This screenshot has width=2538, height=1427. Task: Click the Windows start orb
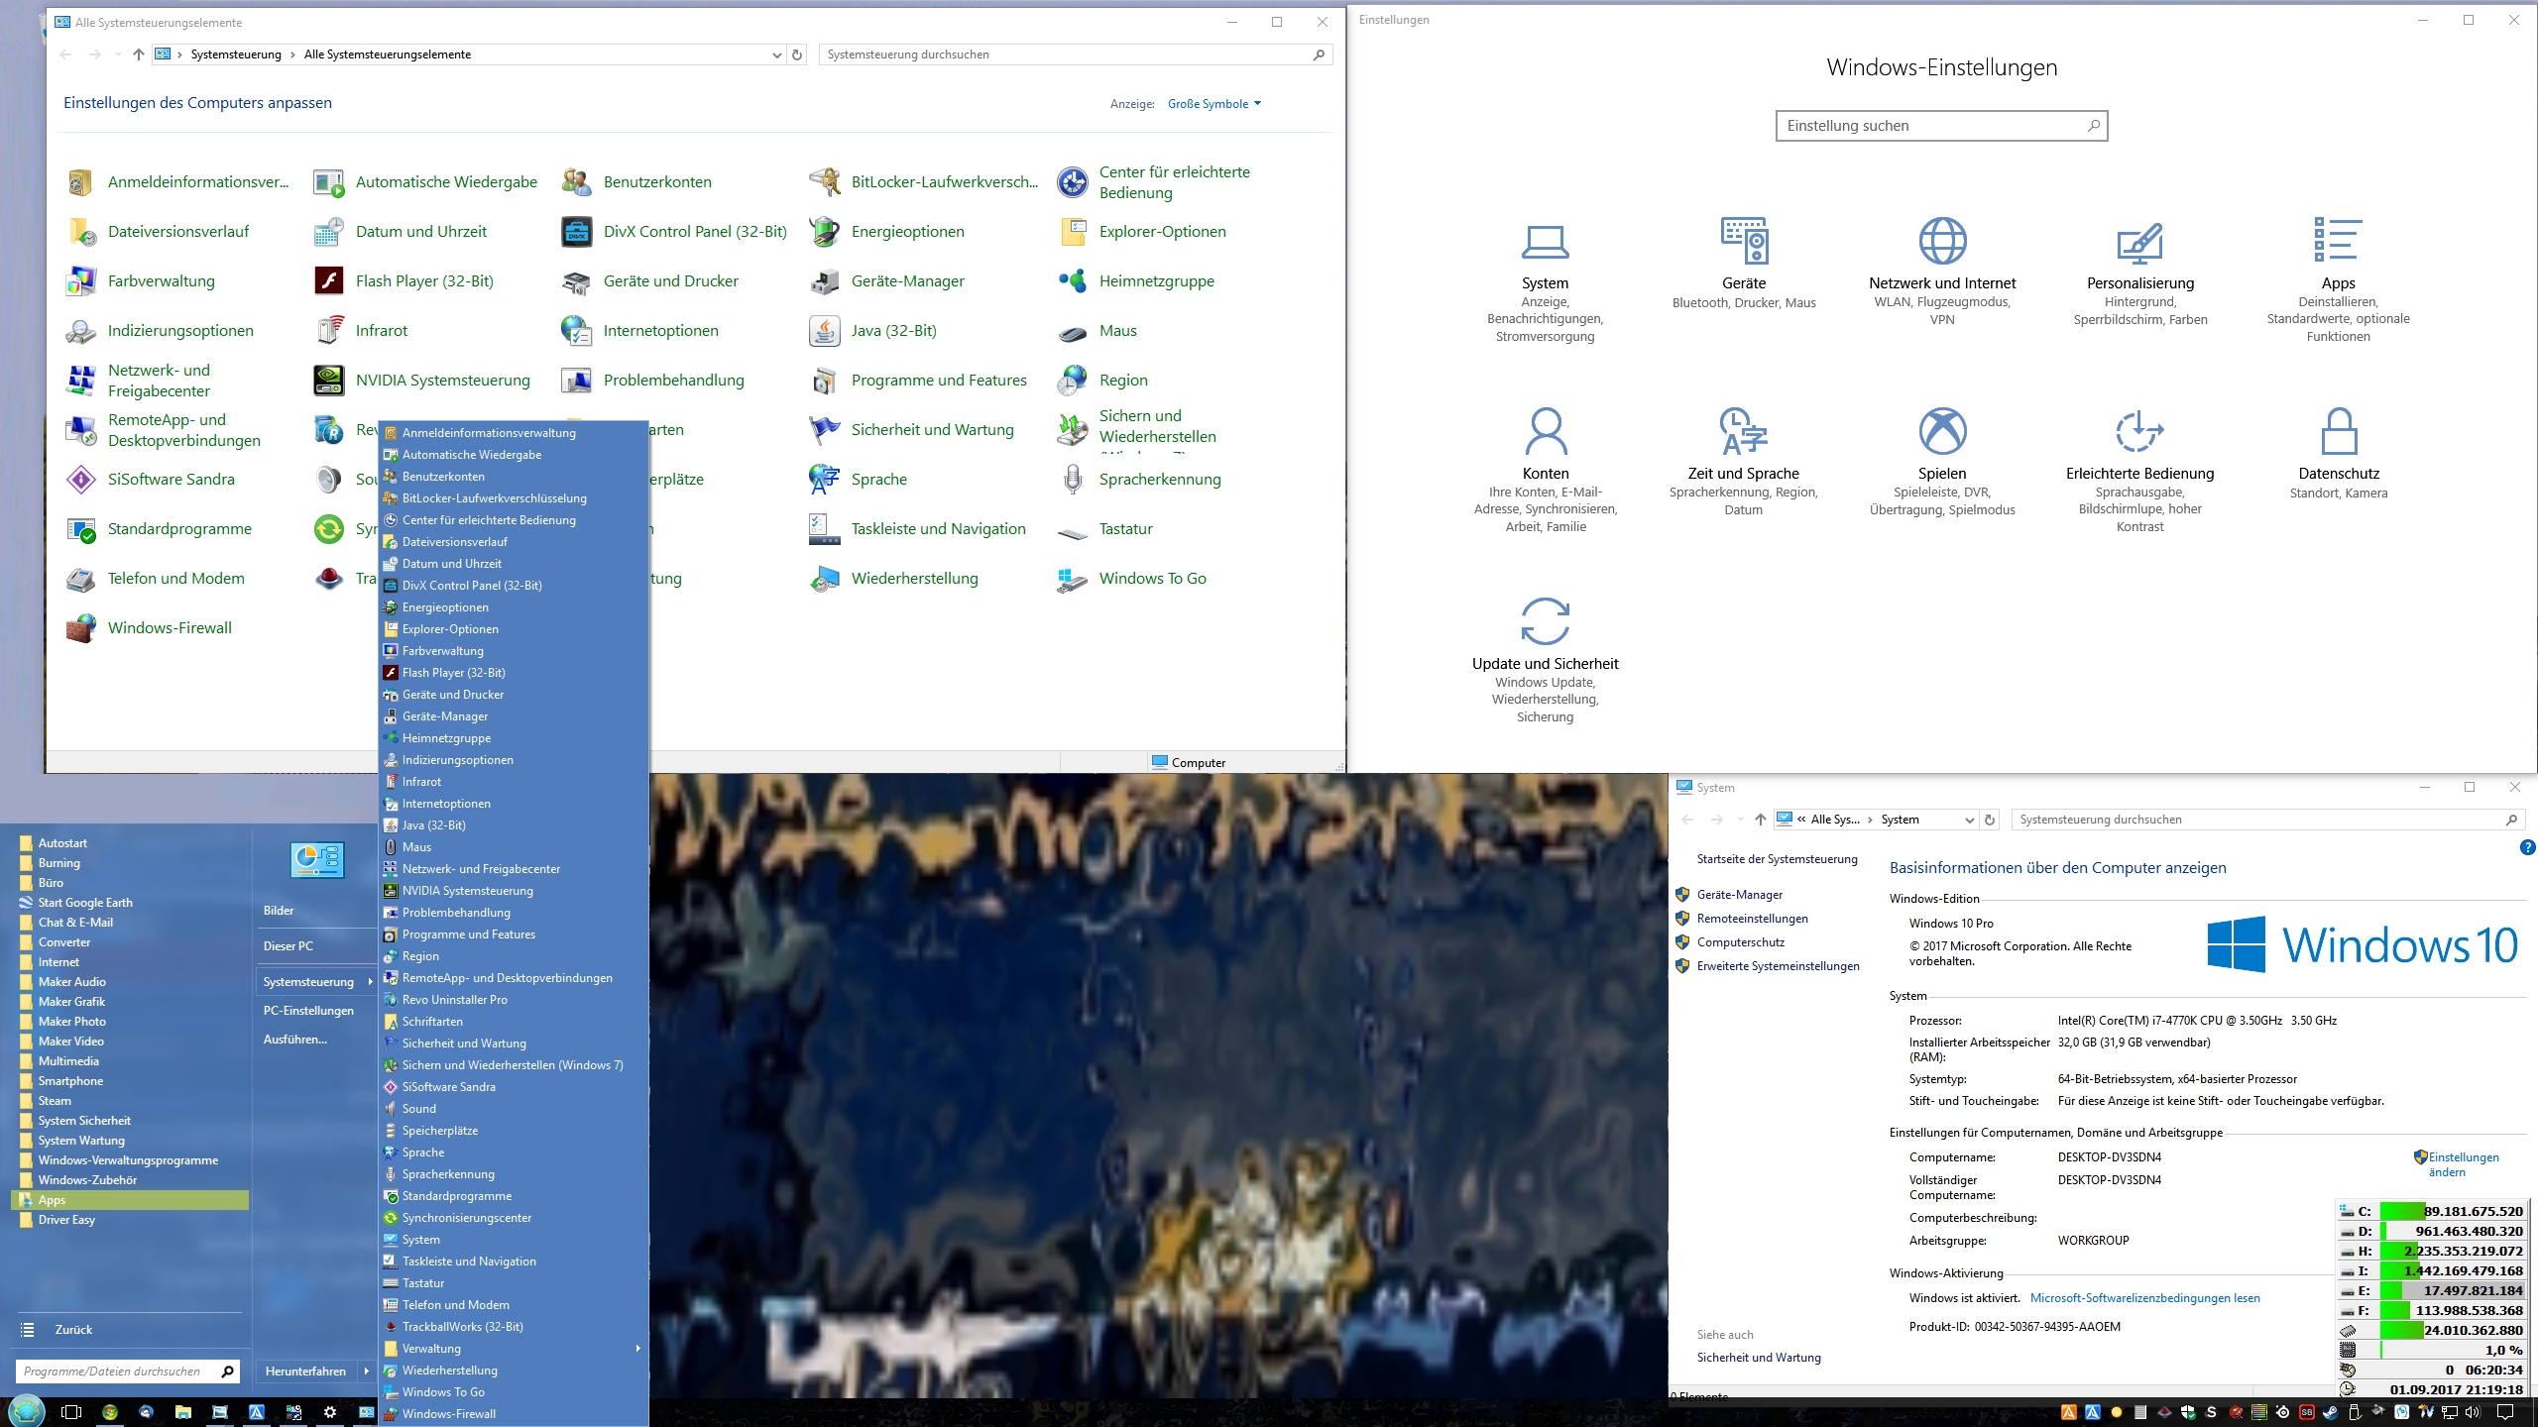27,1410
